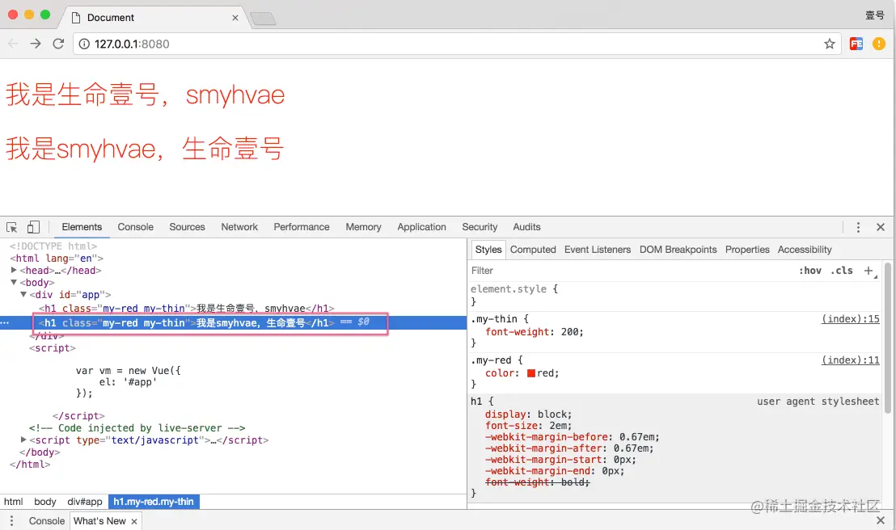The width and height of the screenshot is (896, 530).
Task: Toggle the .cls class editor button
Action: (841, 271)
